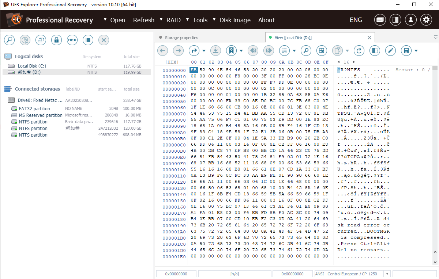Increase bytes per row with right arrow
The image size is (439, 279).
point(354,62)
